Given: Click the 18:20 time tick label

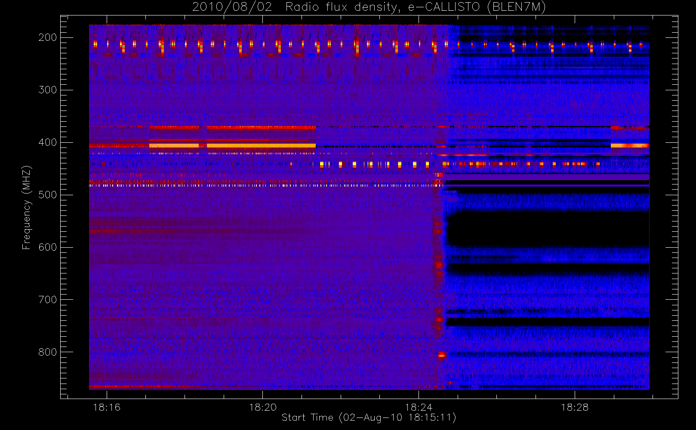Looking at the screenshot, I should (263, 407).
